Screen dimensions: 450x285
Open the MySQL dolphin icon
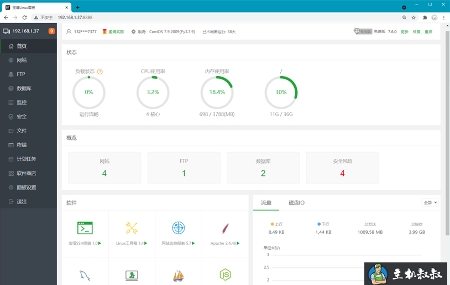pyautogui.click(x=85, y=275)
